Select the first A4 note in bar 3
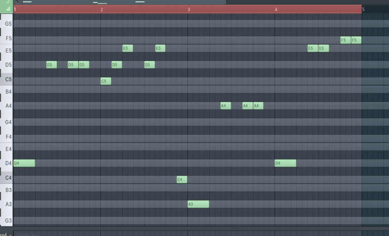Image resolution: width=389 pixels, height=236 pixels. pyautogui.click(x=226, y=106)
